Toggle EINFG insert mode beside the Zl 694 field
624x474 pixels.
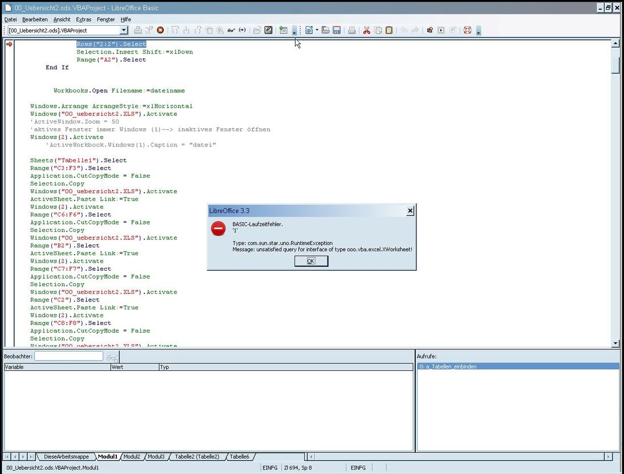pos(270,468)
